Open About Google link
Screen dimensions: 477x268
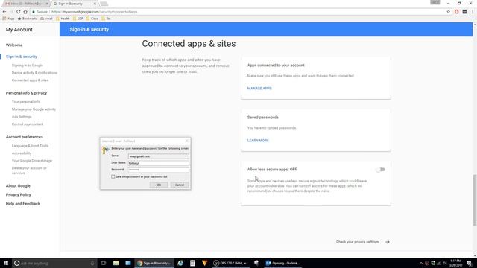(18, 185)
